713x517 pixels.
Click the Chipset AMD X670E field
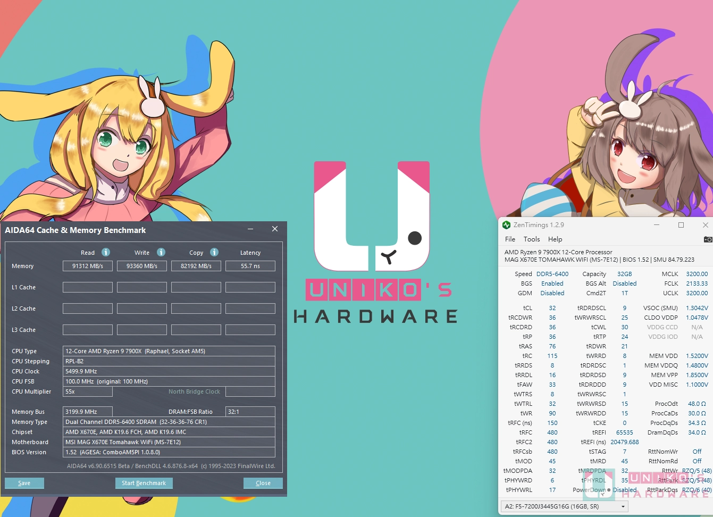(x=169, y=432)
